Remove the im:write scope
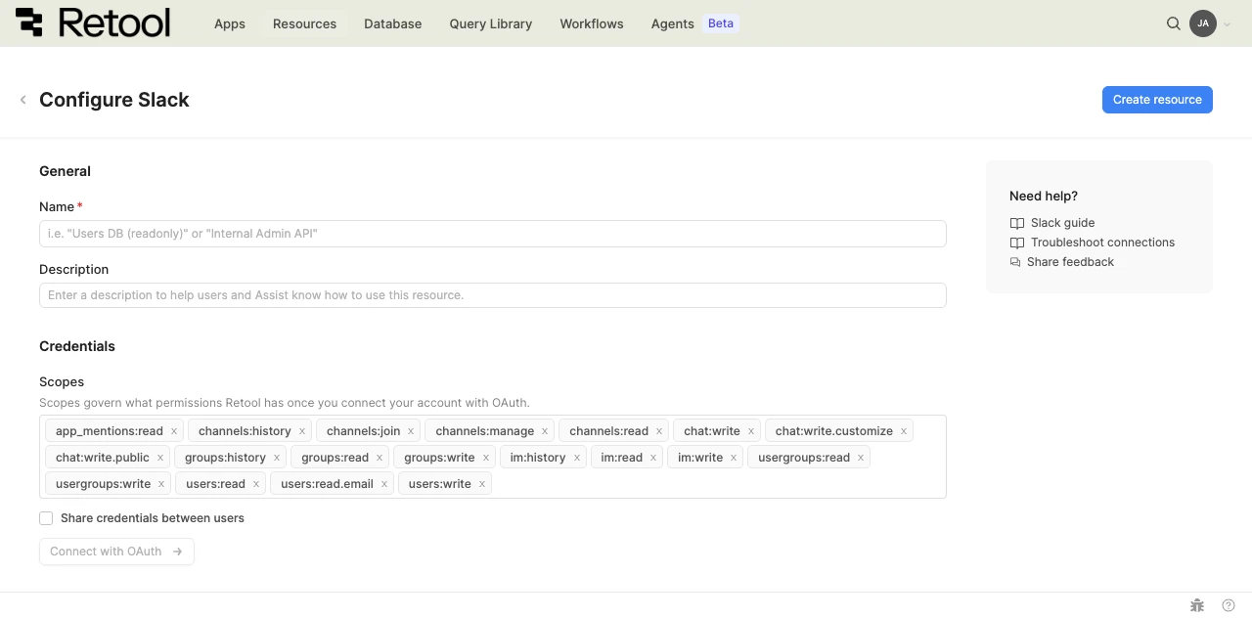The image size is (1252, 619). (x=734, y=458)
